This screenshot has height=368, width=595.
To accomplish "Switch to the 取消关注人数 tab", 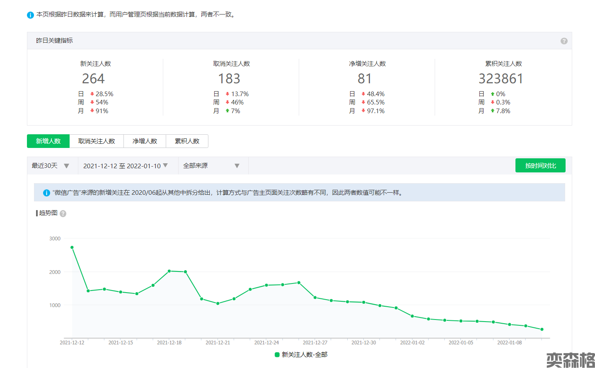I will click(x=97, y=141).
